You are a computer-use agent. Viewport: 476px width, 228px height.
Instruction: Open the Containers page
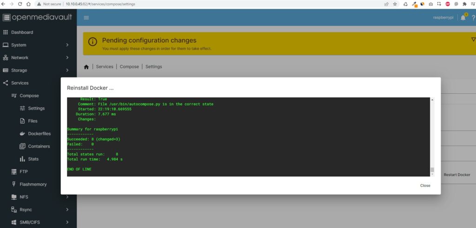tap(39, 146)
